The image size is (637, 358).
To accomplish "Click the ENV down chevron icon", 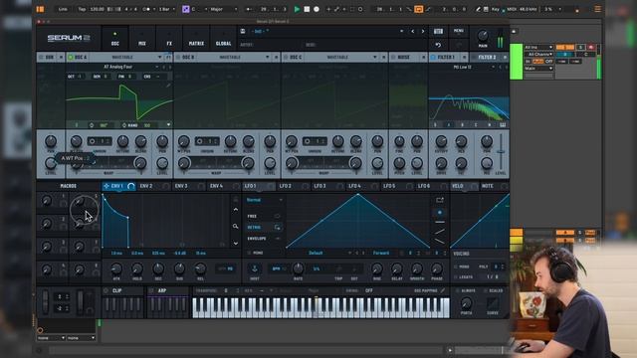I will (x=236, y=243).
